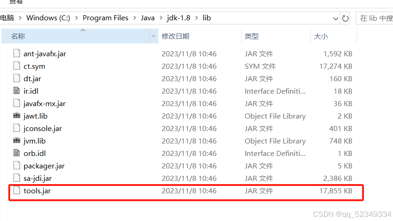This screenshot has width=393, height=221.
Task: Expand the chevron after Program Files
Action: (x=134, y=18)
